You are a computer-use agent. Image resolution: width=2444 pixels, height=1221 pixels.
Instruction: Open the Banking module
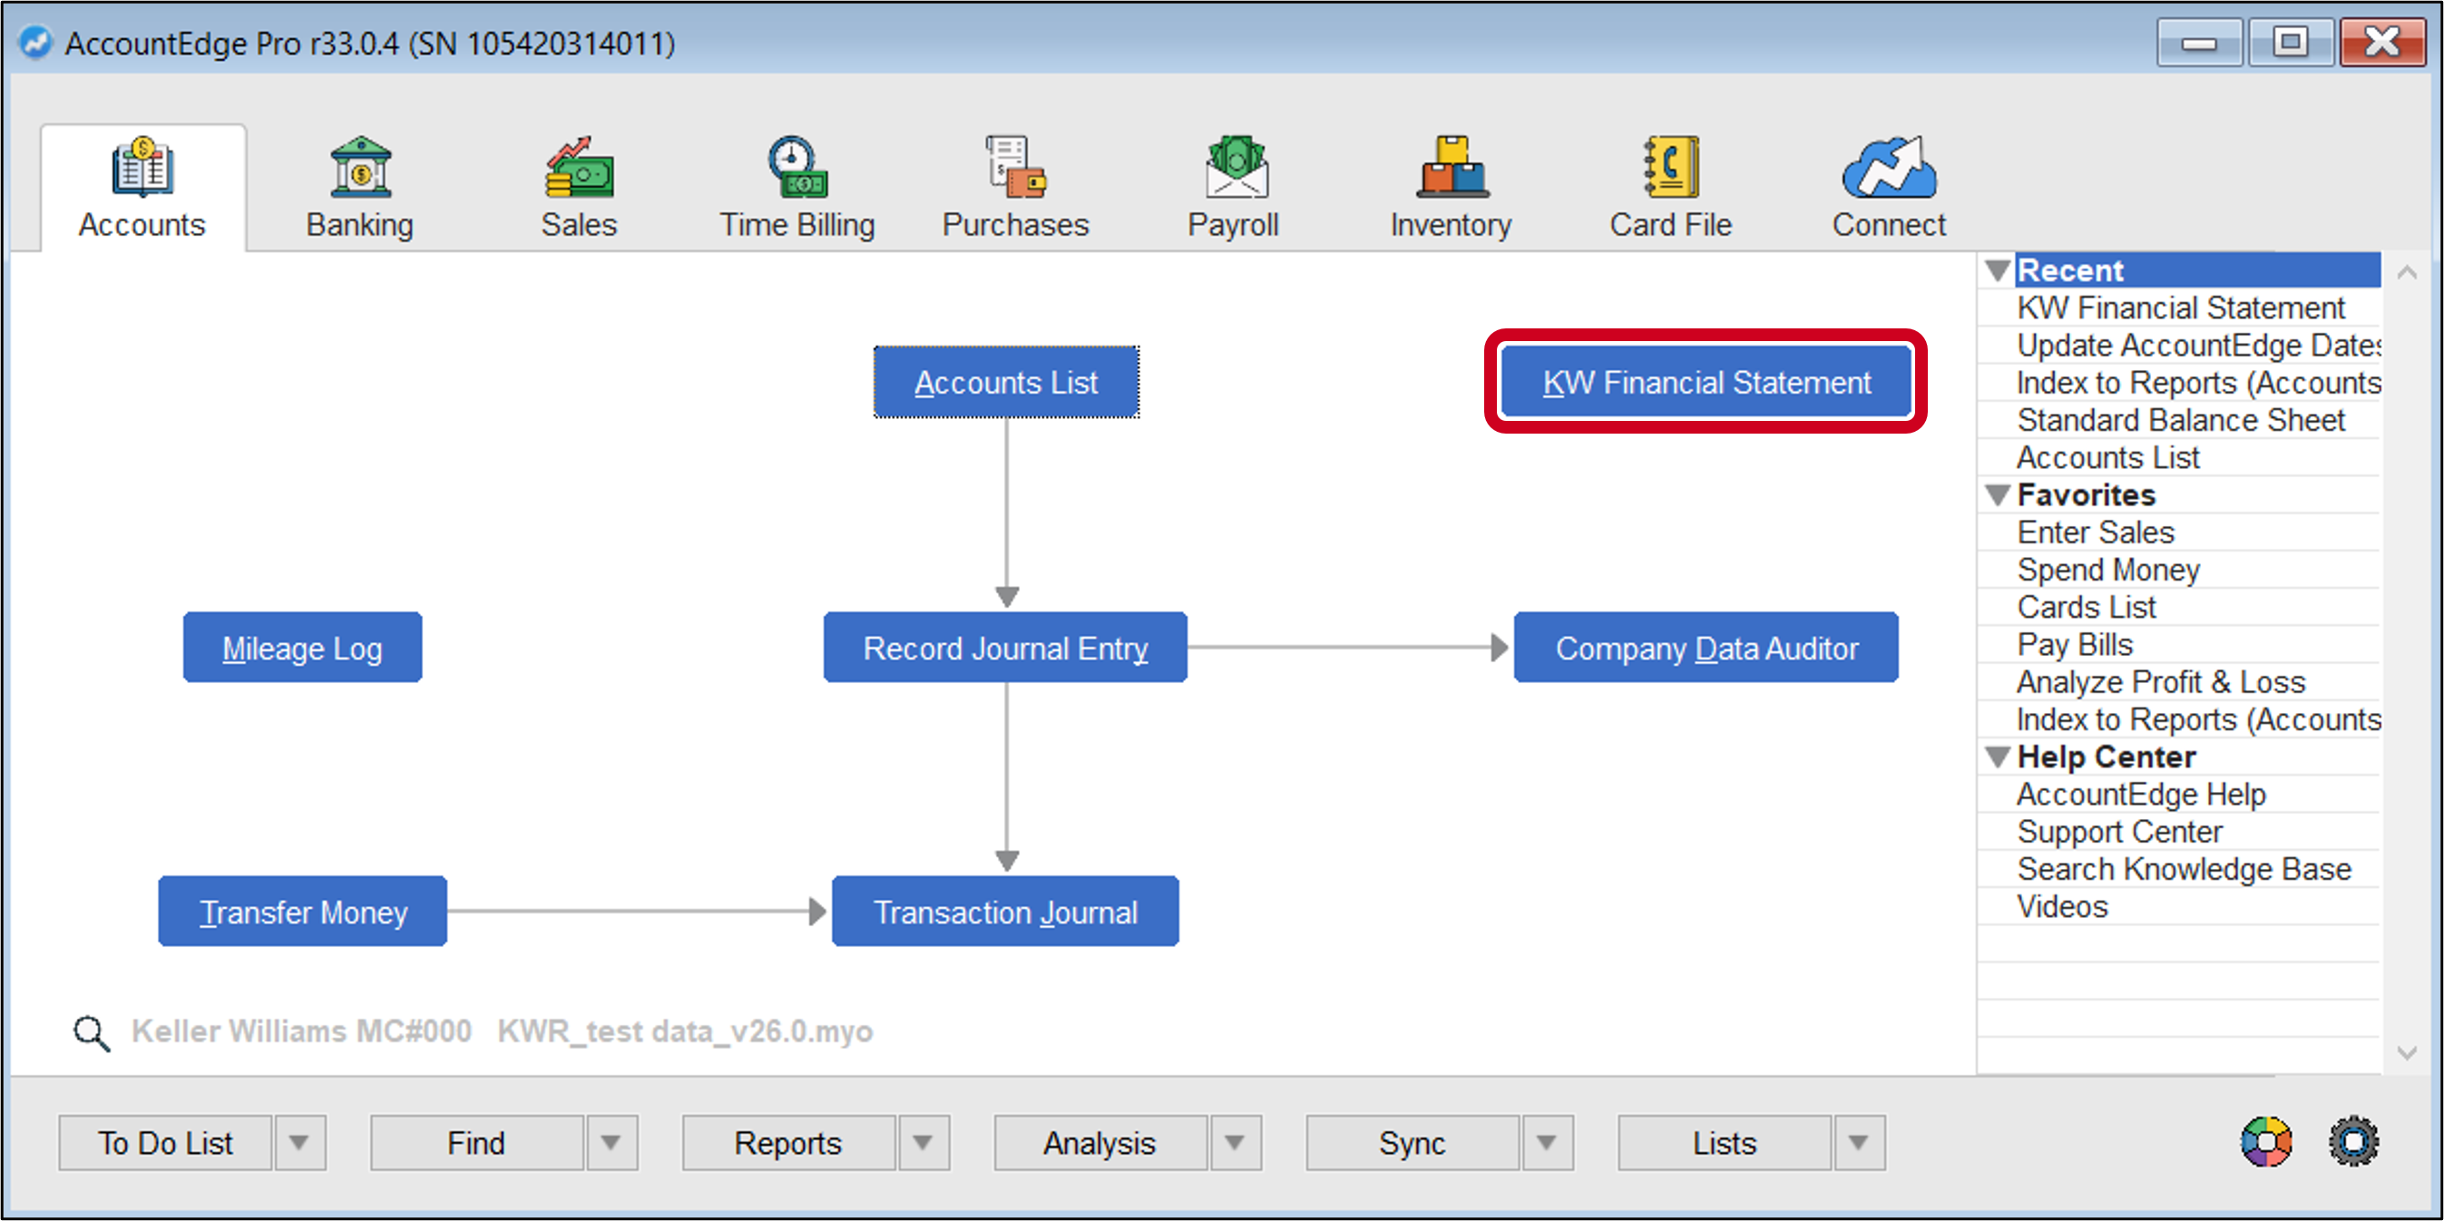[358, 186]
